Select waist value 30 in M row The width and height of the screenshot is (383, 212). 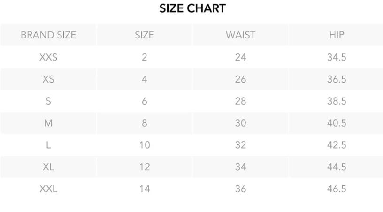(240, 123)
